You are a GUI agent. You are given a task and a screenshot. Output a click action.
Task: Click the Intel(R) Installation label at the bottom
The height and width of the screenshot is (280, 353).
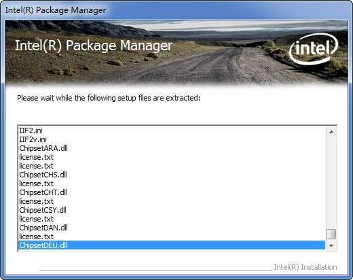[305, 267]
